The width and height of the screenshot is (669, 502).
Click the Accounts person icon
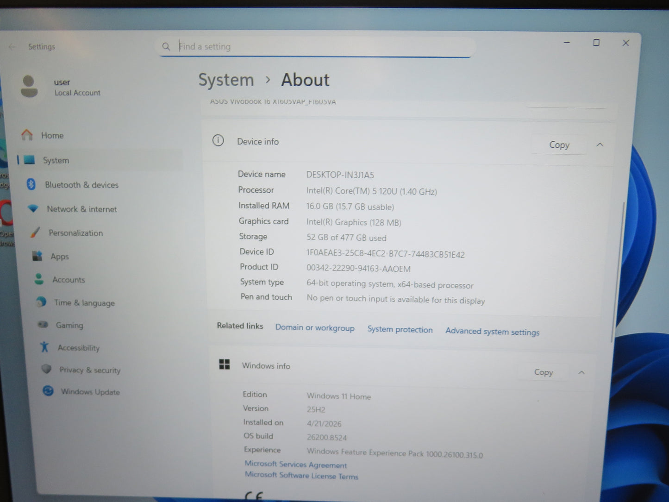pyautogui.click(x=39, y=279)
